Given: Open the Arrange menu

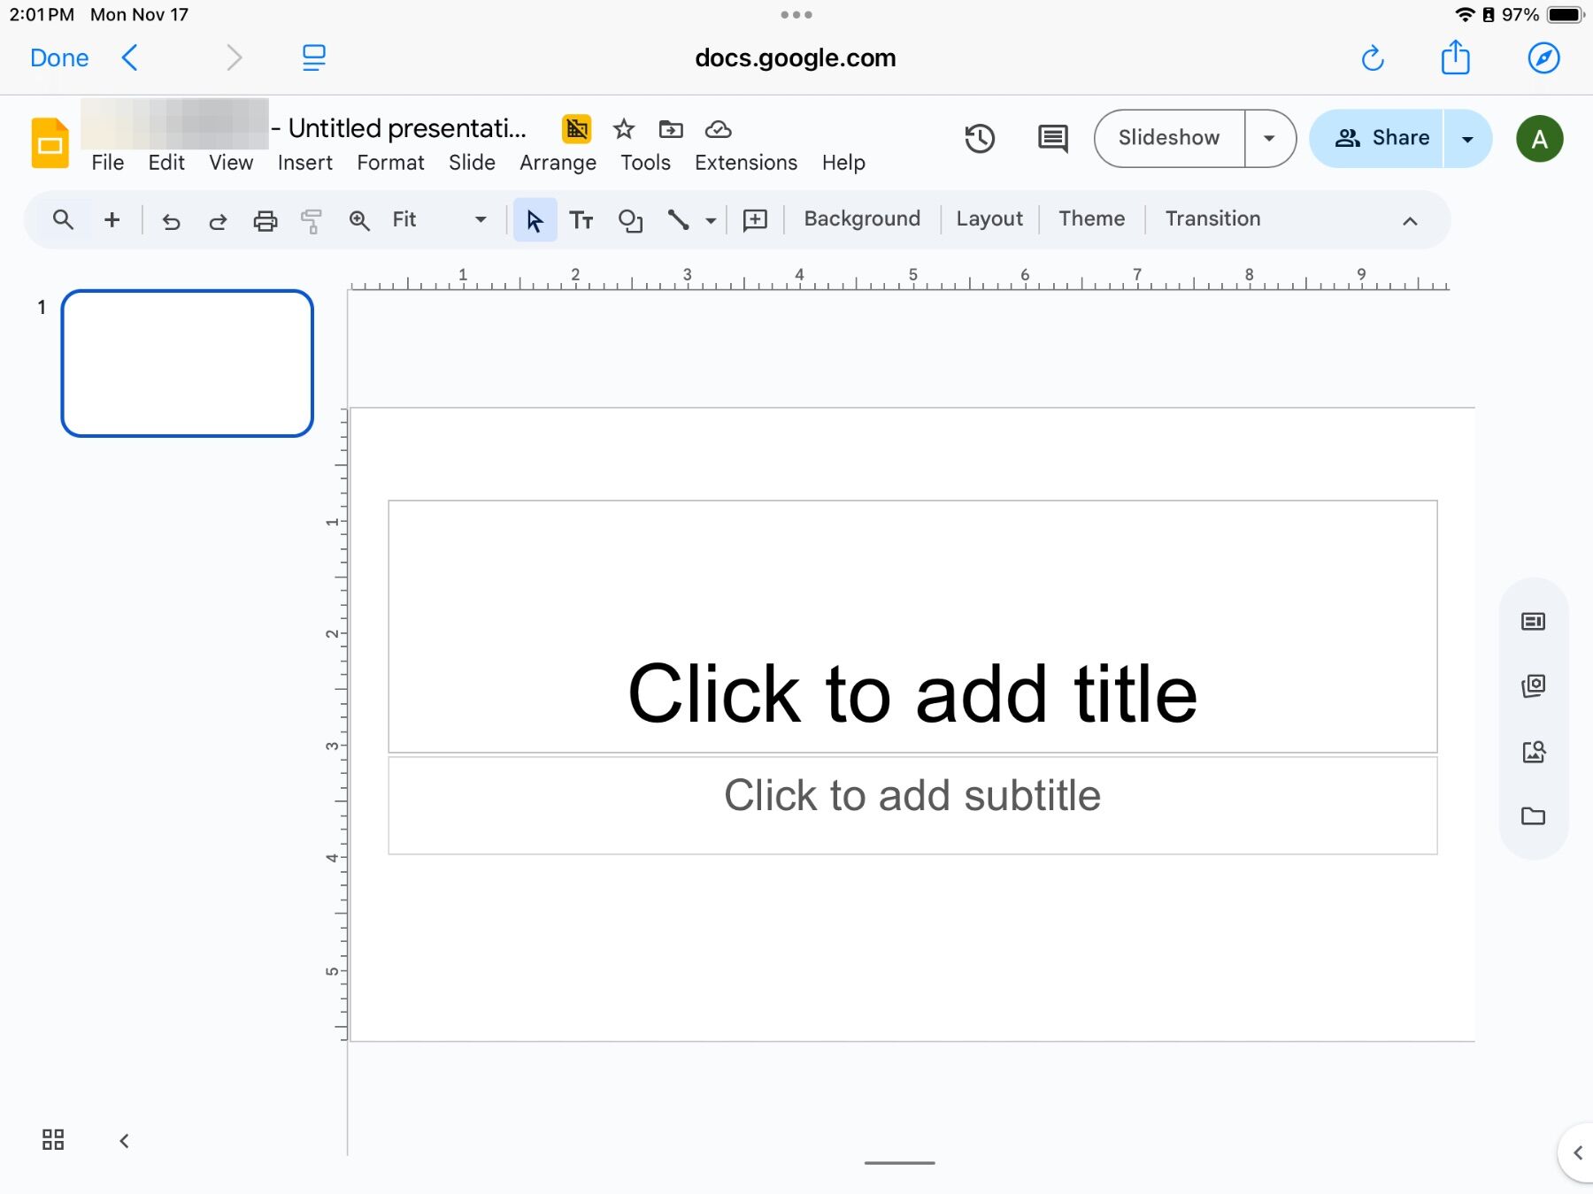Looking at the screenshot, I should pos(558,163).
